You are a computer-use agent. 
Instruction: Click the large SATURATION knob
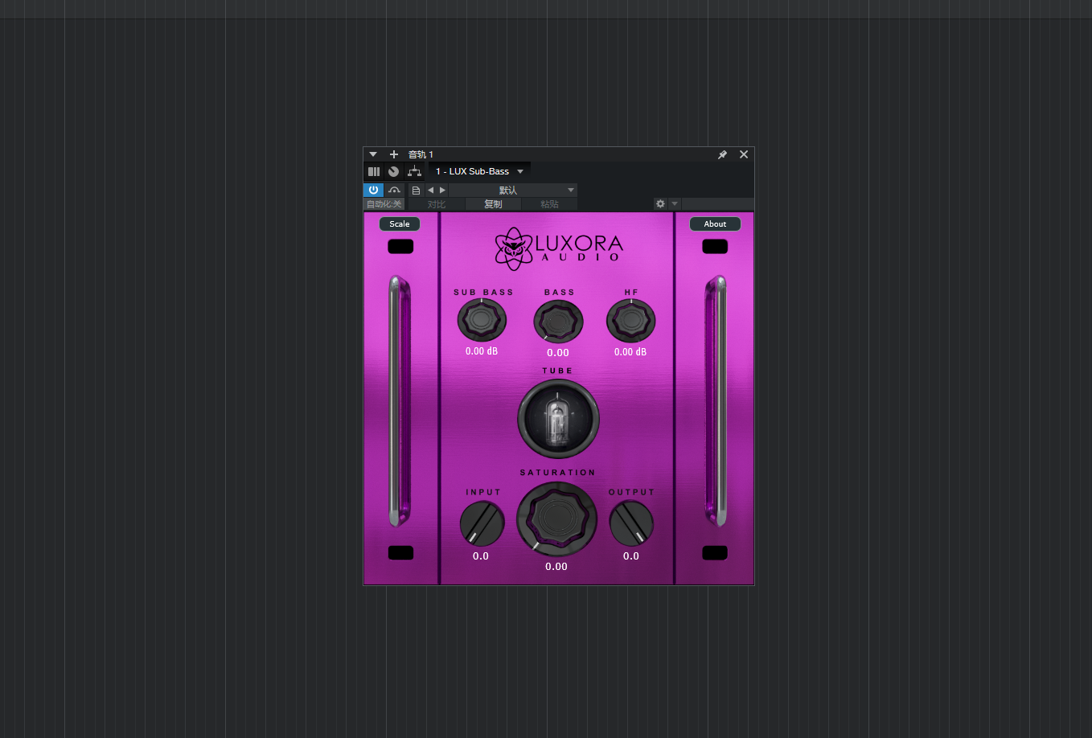click(x=556, y=519)
